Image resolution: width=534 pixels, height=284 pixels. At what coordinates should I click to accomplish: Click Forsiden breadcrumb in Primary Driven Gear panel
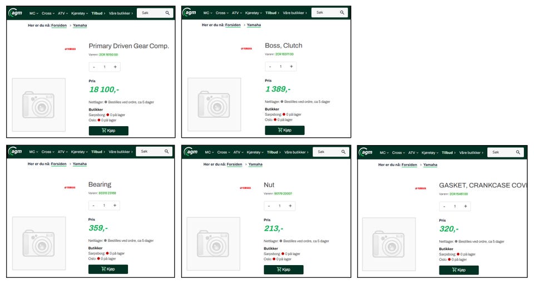coord(59,25)
